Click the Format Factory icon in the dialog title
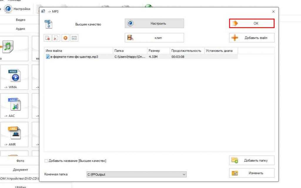The height and width of the screenshot is (188, 301). [43, 11]
